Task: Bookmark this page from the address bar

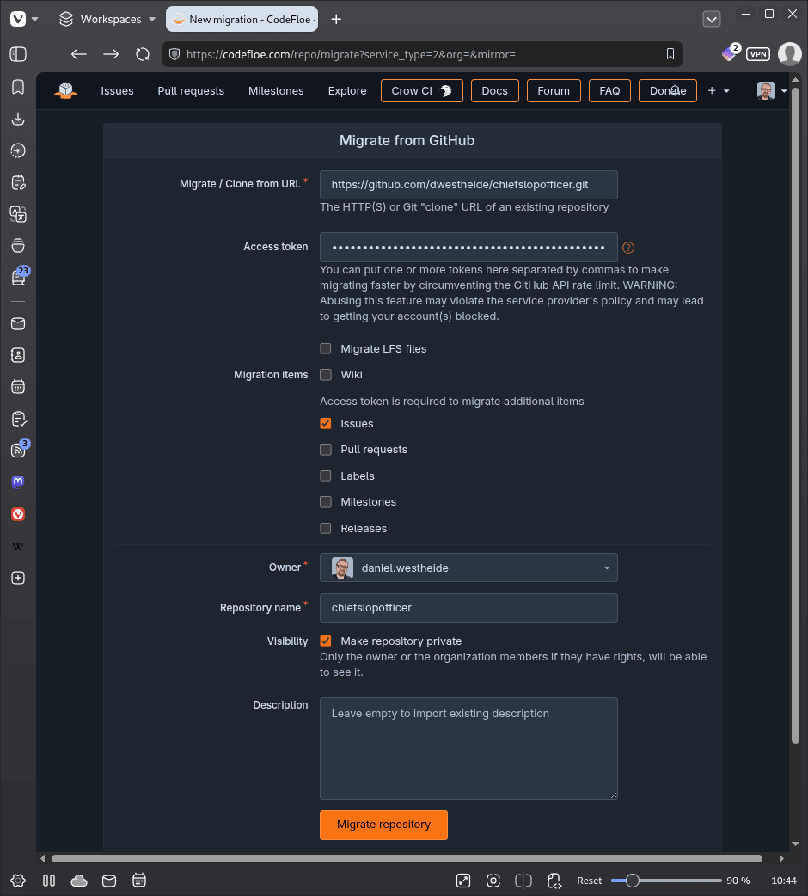Action: 670,54
